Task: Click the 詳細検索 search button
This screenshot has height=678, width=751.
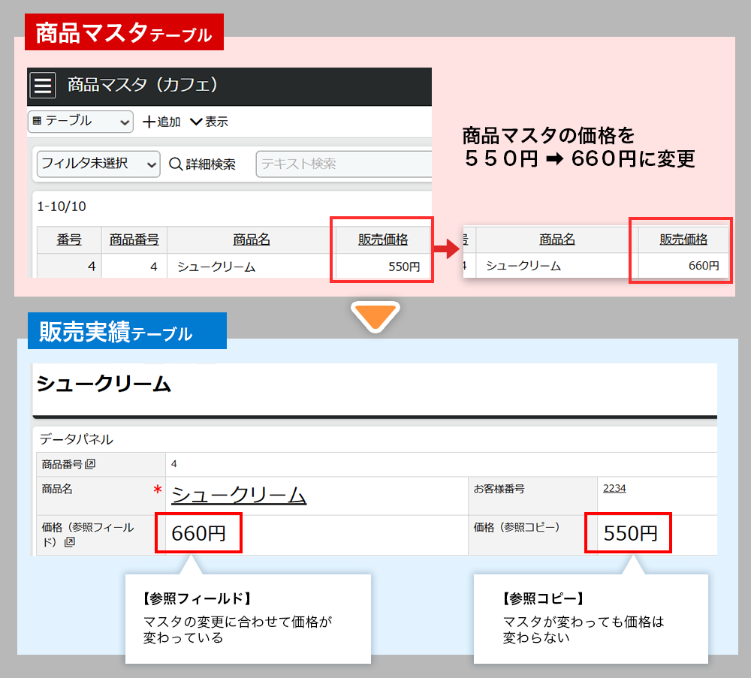Action: 202,164
